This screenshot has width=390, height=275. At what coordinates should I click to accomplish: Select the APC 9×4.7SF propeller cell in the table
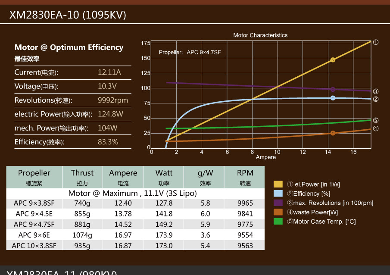tap(34, 225)
